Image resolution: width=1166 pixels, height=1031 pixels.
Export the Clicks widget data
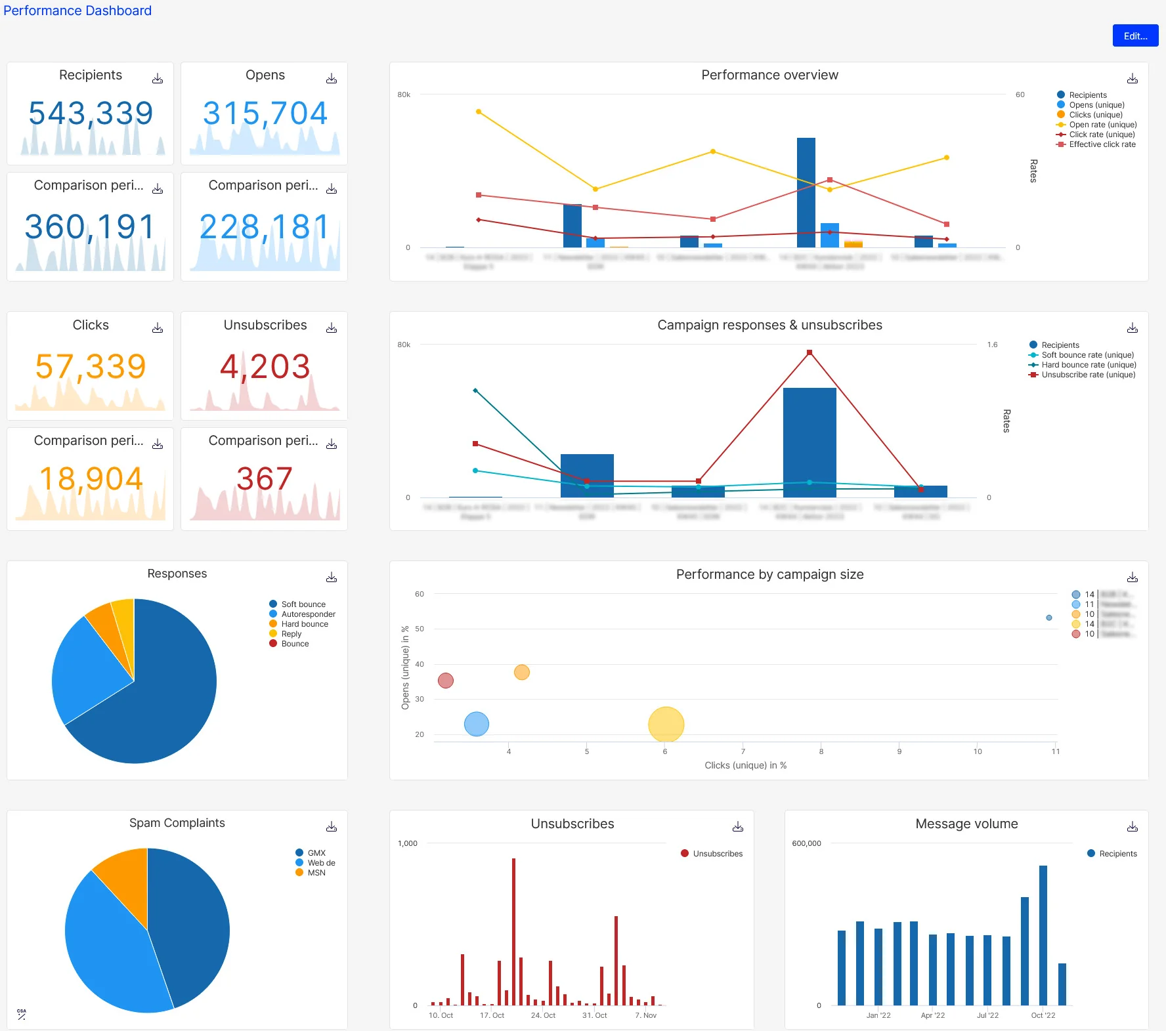pyautogui.click(x=158, y=328)
